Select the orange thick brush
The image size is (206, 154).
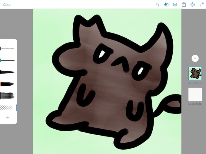click(x=7, y=84)
